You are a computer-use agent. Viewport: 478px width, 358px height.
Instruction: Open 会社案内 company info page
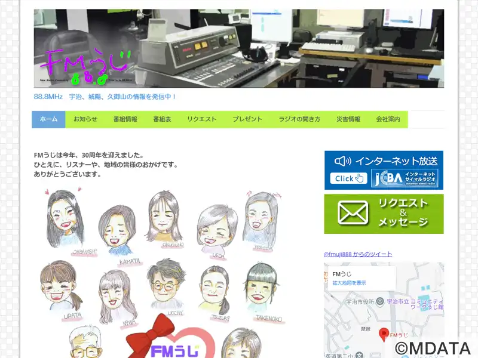(x=388, y=119)
